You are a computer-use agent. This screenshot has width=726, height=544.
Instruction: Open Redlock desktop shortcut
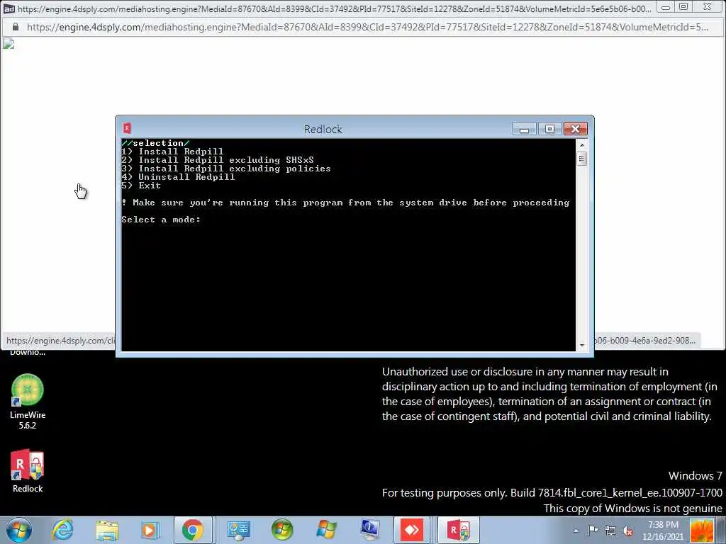pos(28,471)
